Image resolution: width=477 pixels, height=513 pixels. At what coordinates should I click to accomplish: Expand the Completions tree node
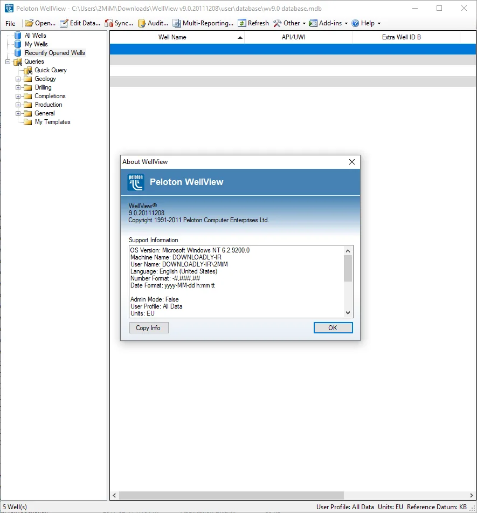click(x=18, y=96)
